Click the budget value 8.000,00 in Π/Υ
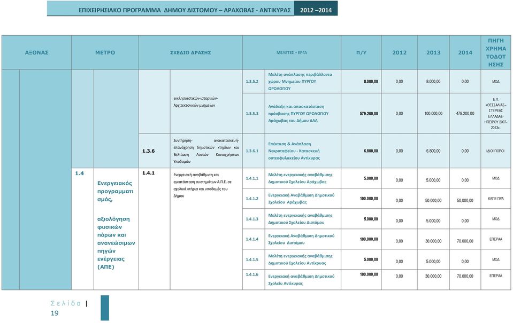 pos(371,81)
